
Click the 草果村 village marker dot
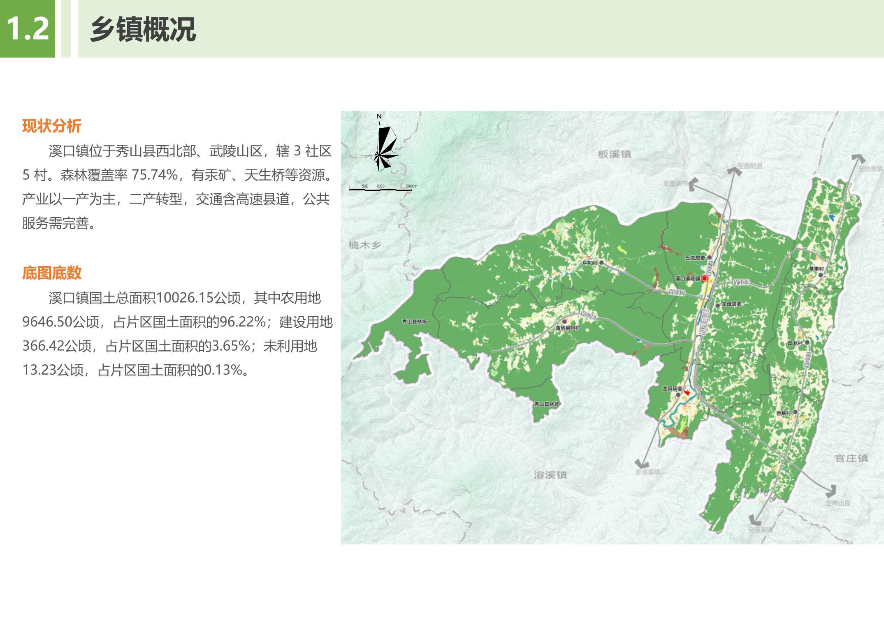point(821,274)
